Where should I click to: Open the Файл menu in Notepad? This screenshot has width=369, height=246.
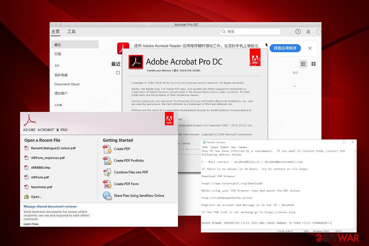205,147
